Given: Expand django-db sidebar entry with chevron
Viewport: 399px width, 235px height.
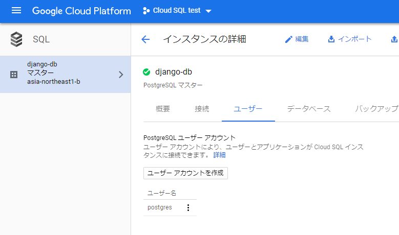Looking at the screenshot, I should (121, 75).
